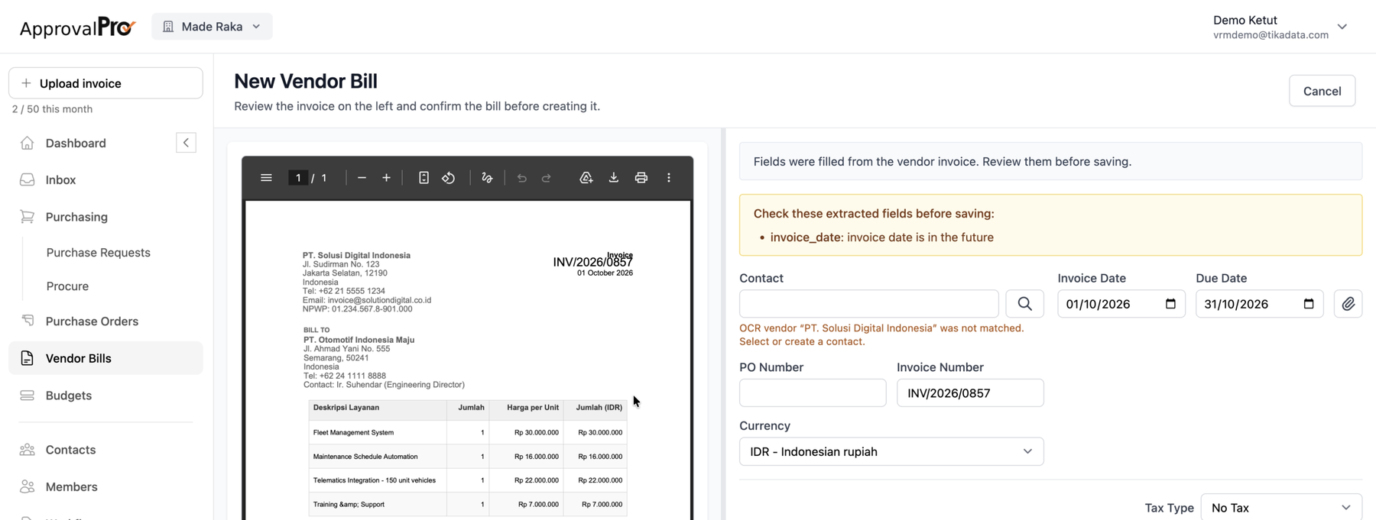Rotate the PDF with the rotate icon

point(449,178)
